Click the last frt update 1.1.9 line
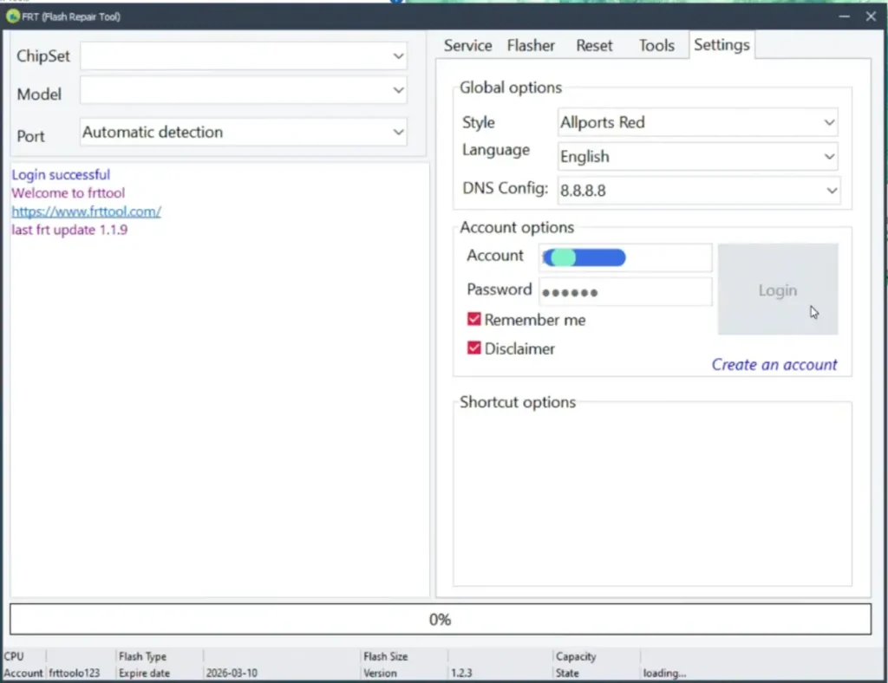Screen dimensions: 888x683 coord(69,230)
